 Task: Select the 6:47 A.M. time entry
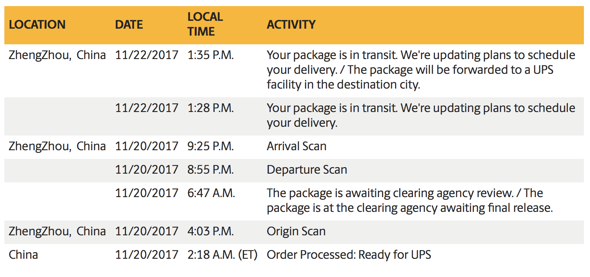point(211,193)
